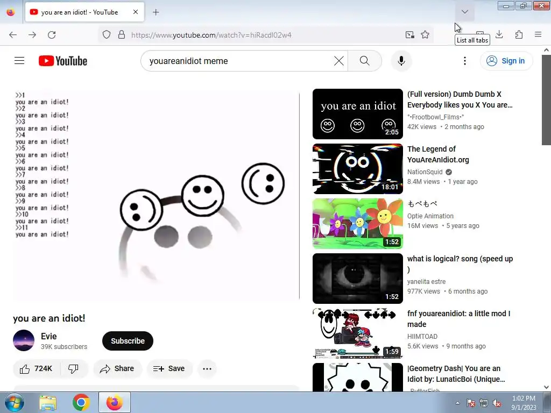Click scrollbar down arrow
Screen dimensions: 551x413
(546, 387)
